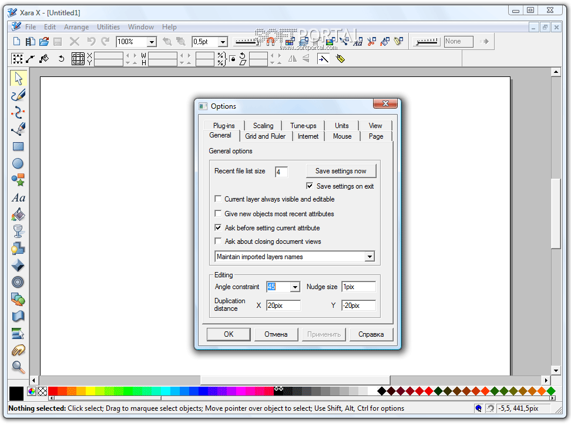Open the zoom percentage dropdown
Screen dimensions: 571x426
point(152,42)
